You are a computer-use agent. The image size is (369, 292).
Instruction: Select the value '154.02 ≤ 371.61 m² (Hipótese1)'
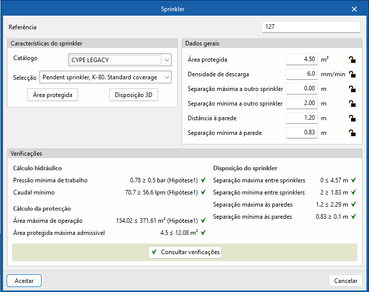point(157,221)
